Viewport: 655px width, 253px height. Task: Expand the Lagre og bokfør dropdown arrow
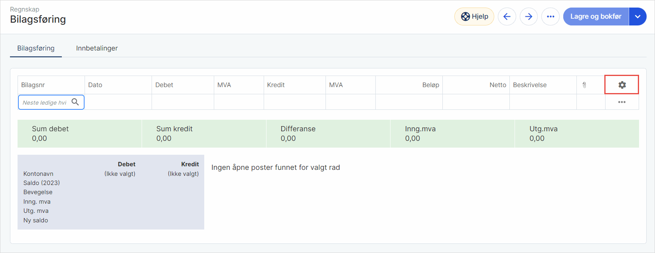coord(637,17)
